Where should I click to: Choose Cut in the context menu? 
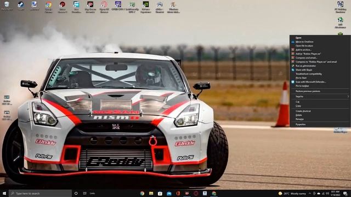click(x=320, y=102)
